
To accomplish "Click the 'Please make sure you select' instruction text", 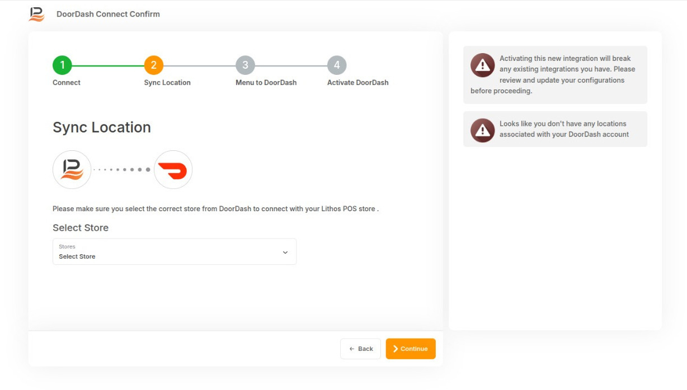I will point(216,209).
